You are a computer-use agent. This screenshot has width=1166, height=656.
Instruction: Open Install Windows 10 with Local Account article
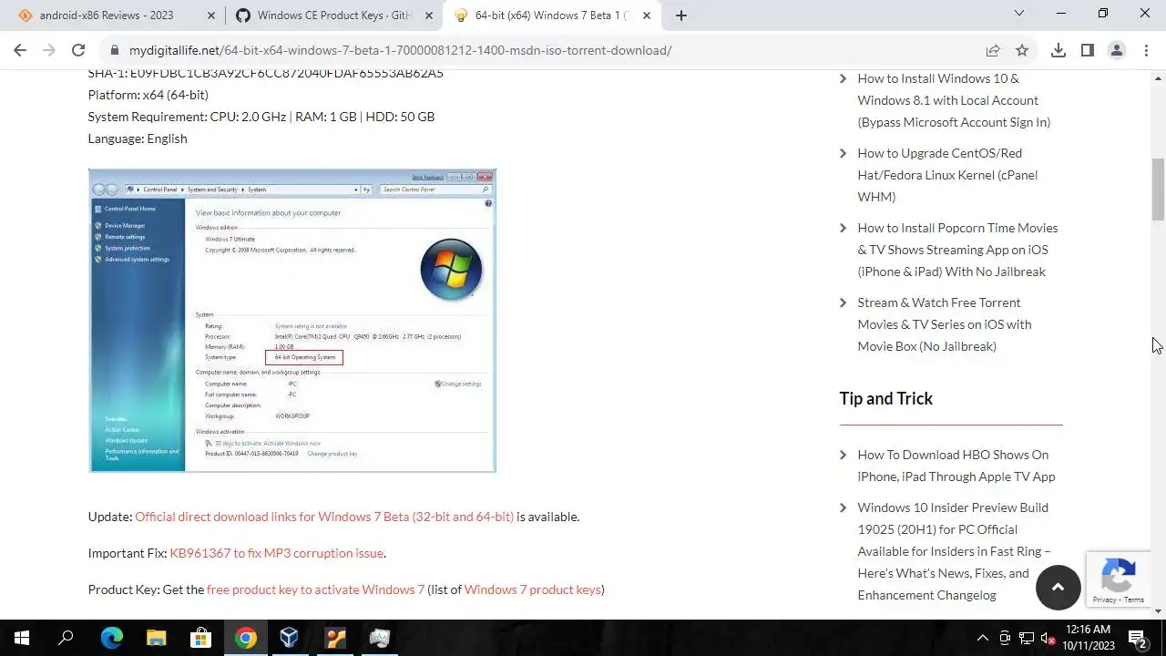954,100
